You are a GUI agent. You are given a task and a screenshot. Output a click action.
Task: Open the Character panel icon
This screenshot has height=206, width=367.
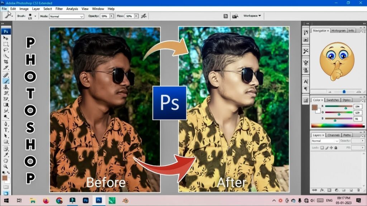[x=306, y=82]
